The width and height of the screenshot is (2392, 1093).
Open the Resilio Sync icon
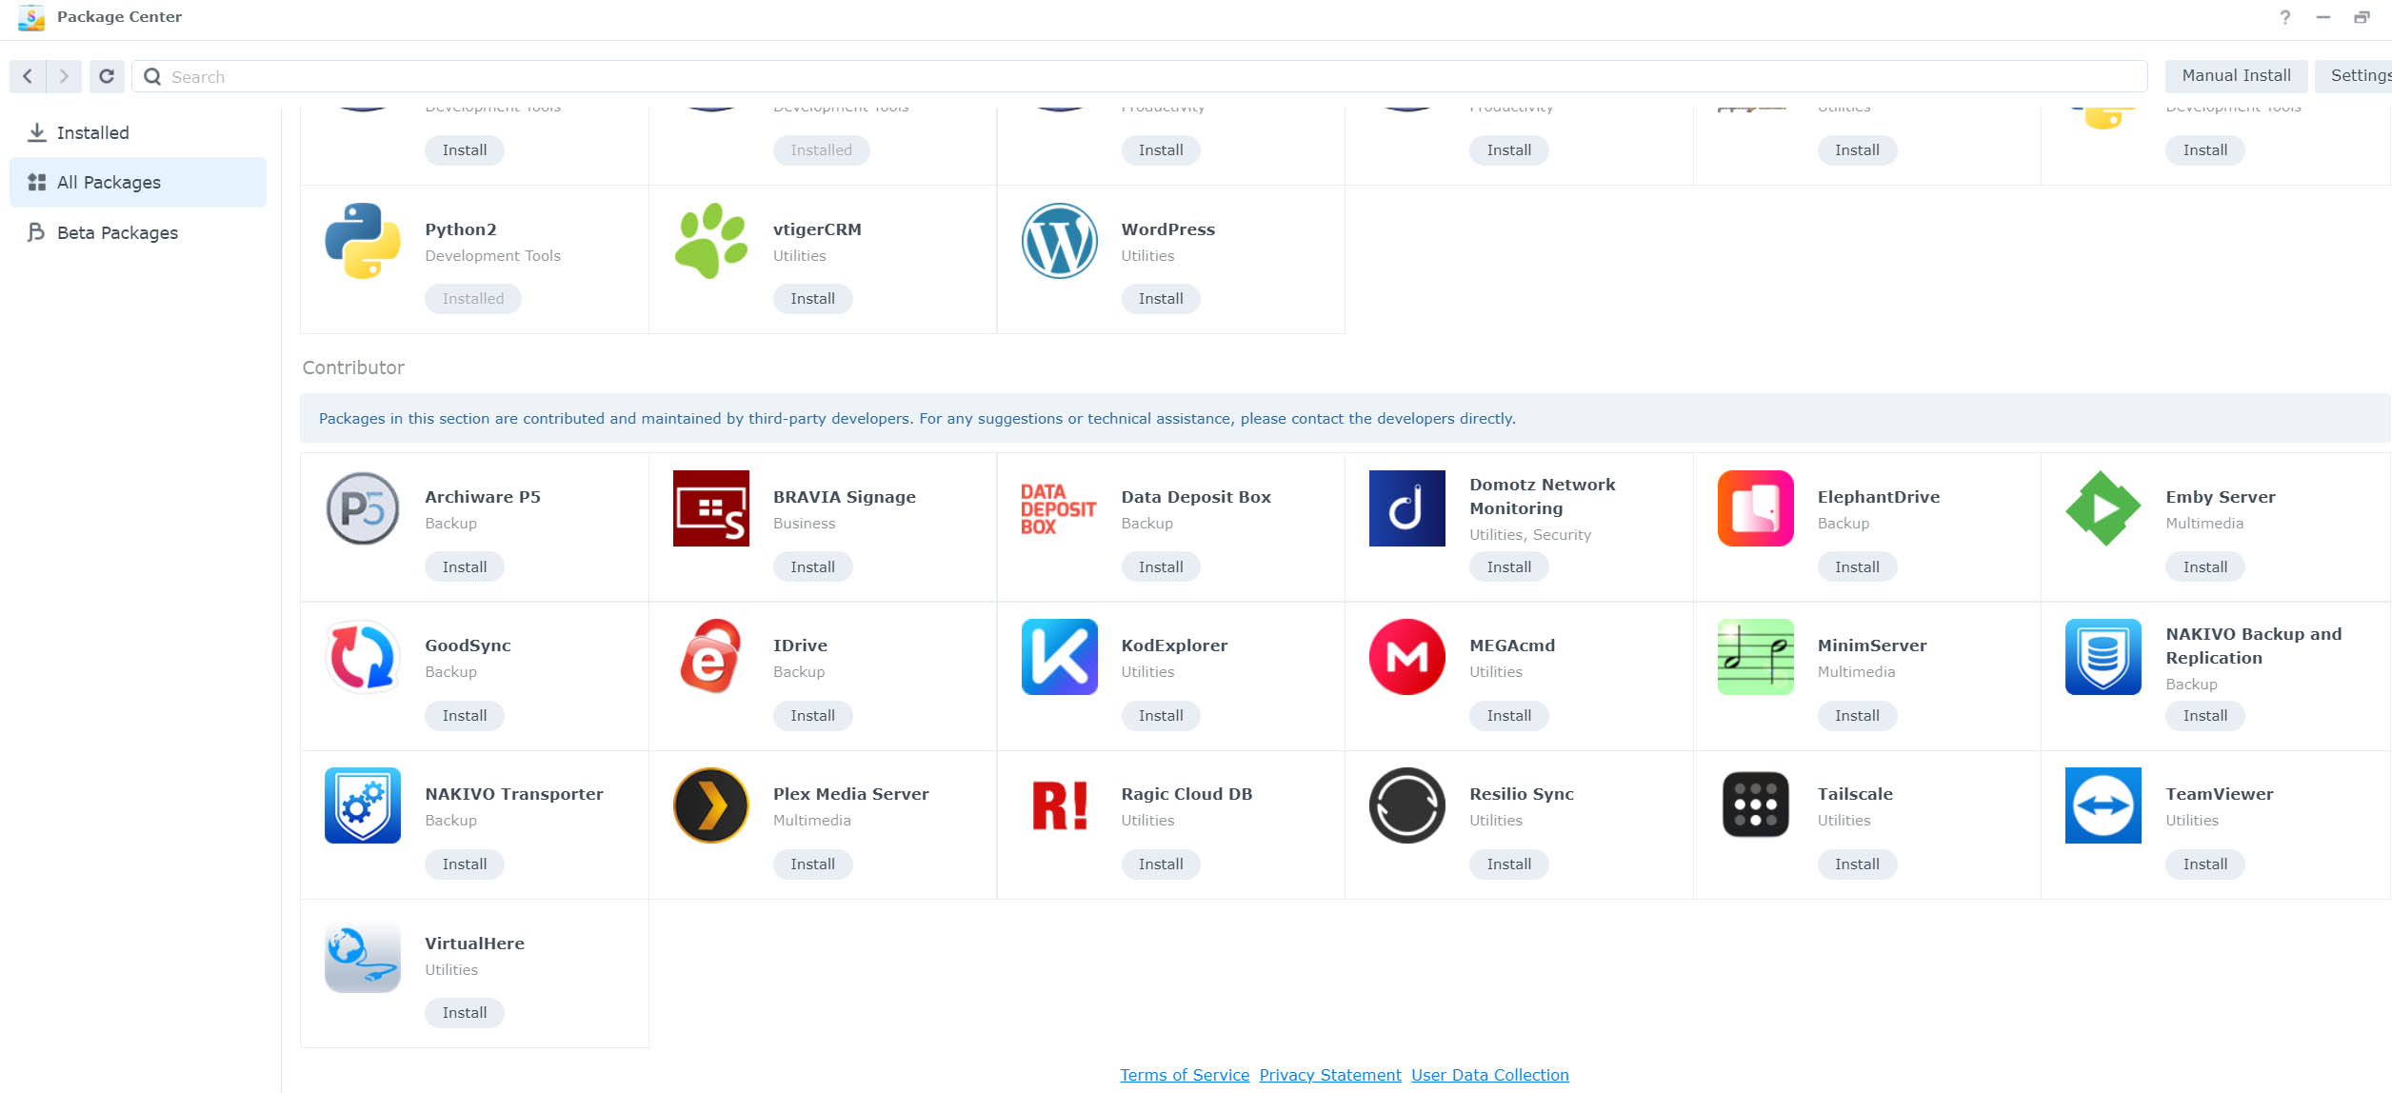(x=1407, y=805)
